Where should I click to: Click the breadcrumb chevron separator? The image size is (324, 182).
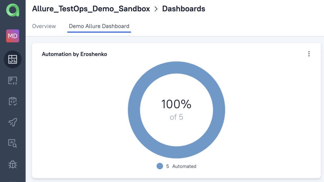click(156, 9)
